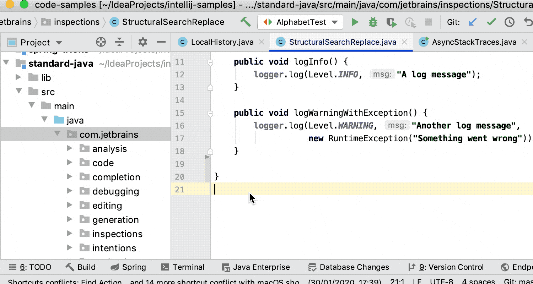Commit changes with the Git checkmark icon
The width and height of the screenshot is (533, 284).
pos(491,22)
